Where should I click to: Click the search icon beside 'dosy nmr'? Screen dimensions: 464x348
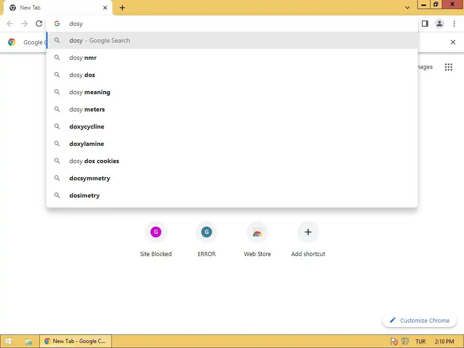click(57, 58)
